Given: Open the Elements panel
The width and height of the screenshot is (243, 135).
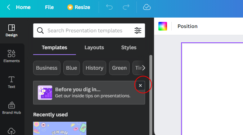Looking at the screenshot, I should (12, 56).
